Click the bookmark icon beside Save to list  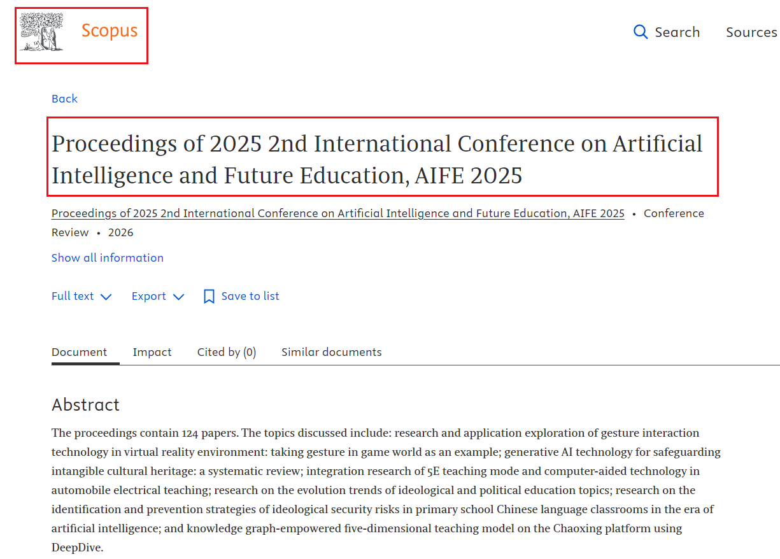(x=208, y=295)
